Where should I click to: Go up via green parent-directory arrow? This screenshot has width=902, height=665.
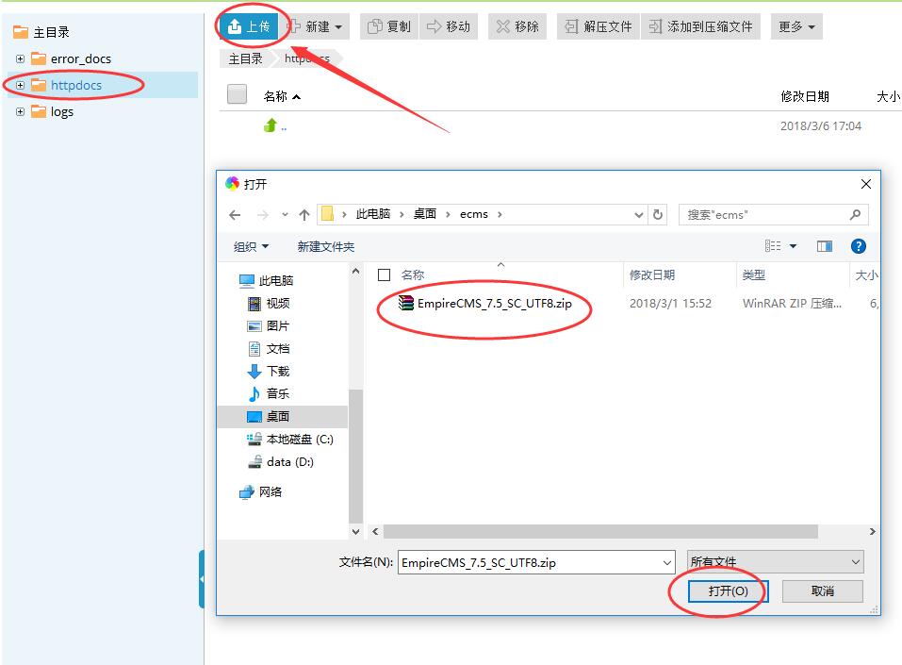[x=271, y=125]
